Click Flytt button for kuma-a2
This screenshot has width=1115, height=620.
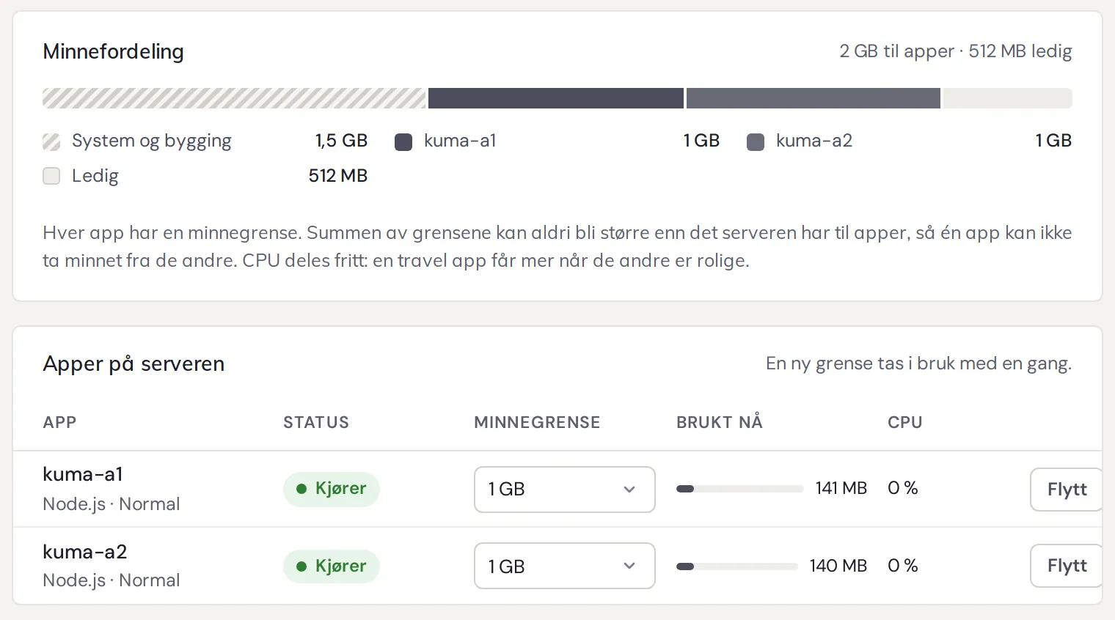coord(1067,566)
